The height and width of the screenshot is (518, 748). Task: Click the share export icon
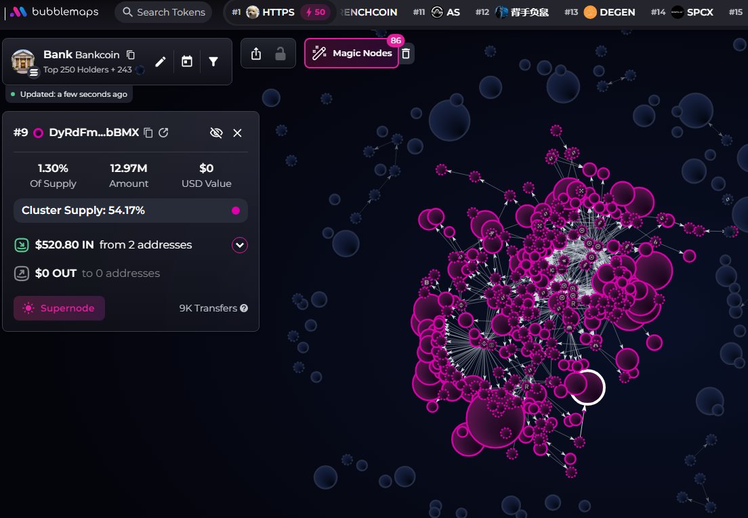click(x=256, y=53)
